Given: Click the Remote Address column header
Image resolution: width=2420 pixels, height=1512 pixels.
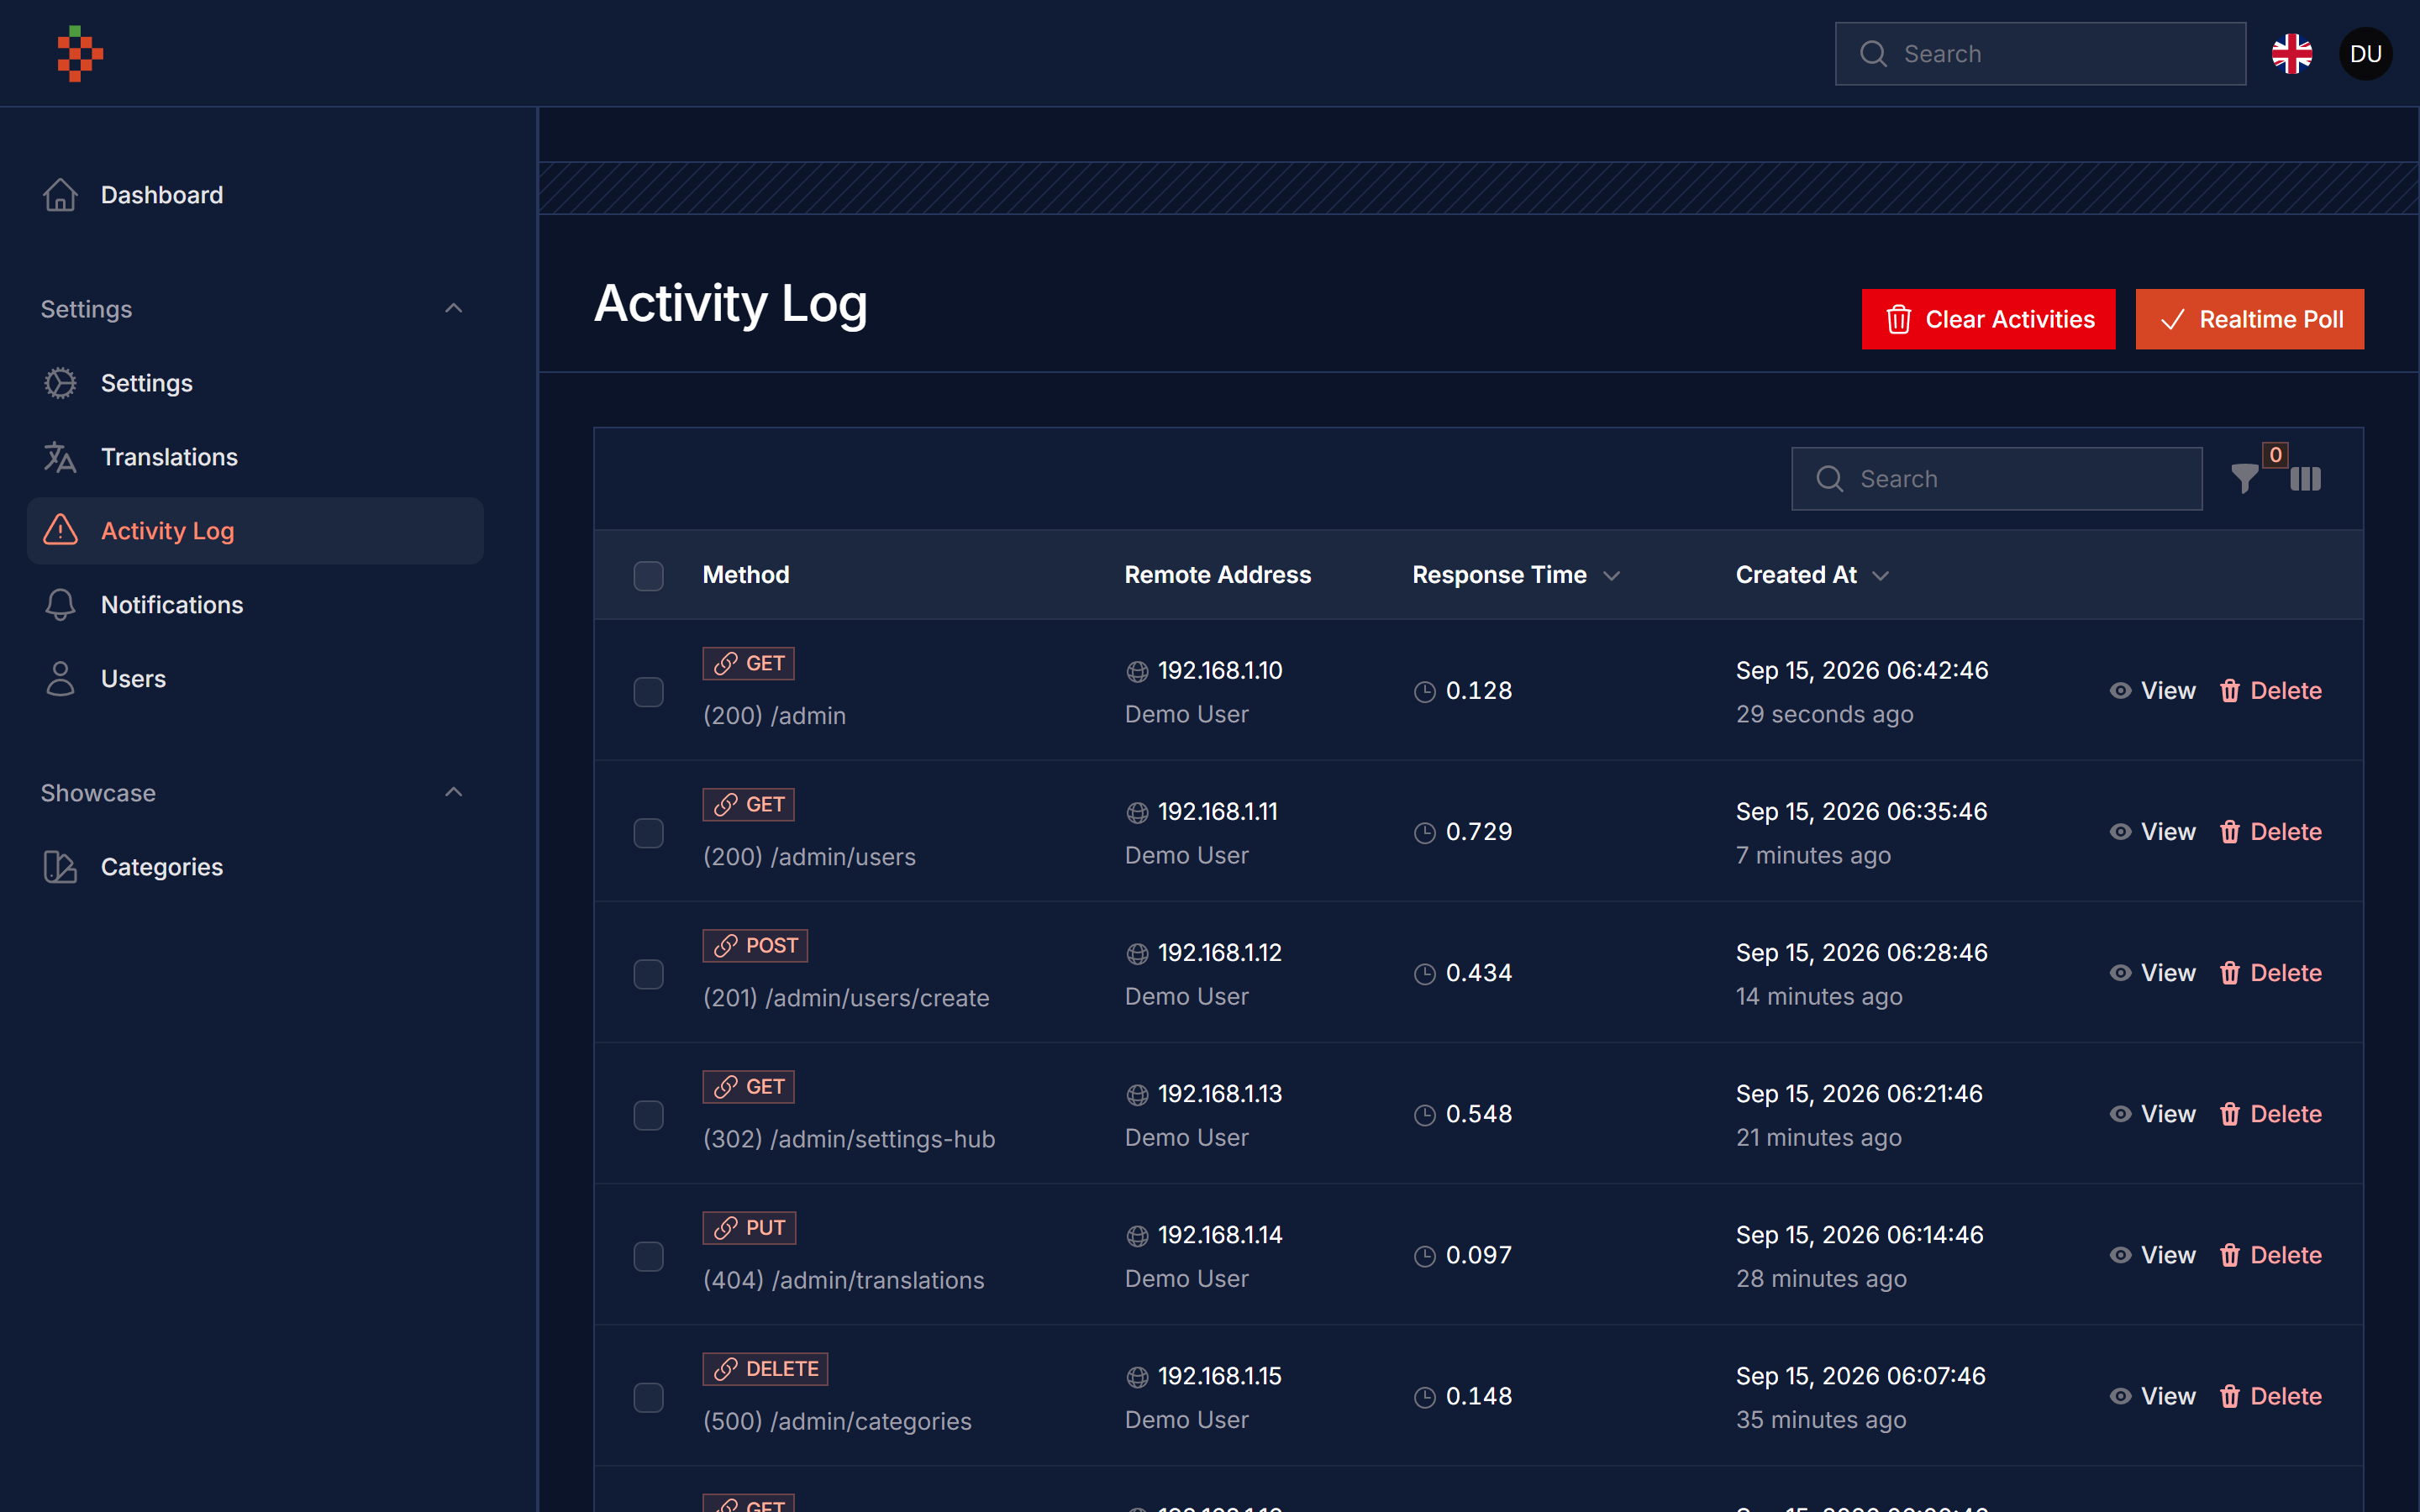Looking at the screenshot, I should click(1217, 575).
